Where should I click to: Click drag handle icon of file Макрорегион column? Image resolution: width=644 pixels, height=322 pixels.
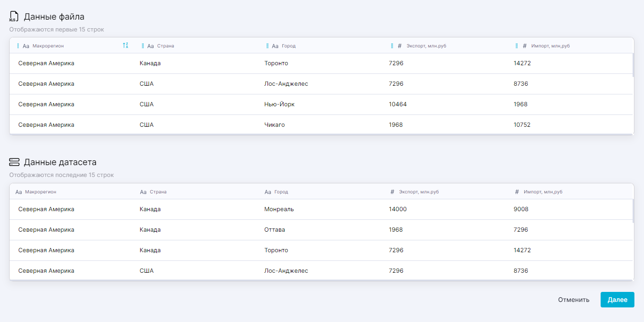tap(18, 46)
